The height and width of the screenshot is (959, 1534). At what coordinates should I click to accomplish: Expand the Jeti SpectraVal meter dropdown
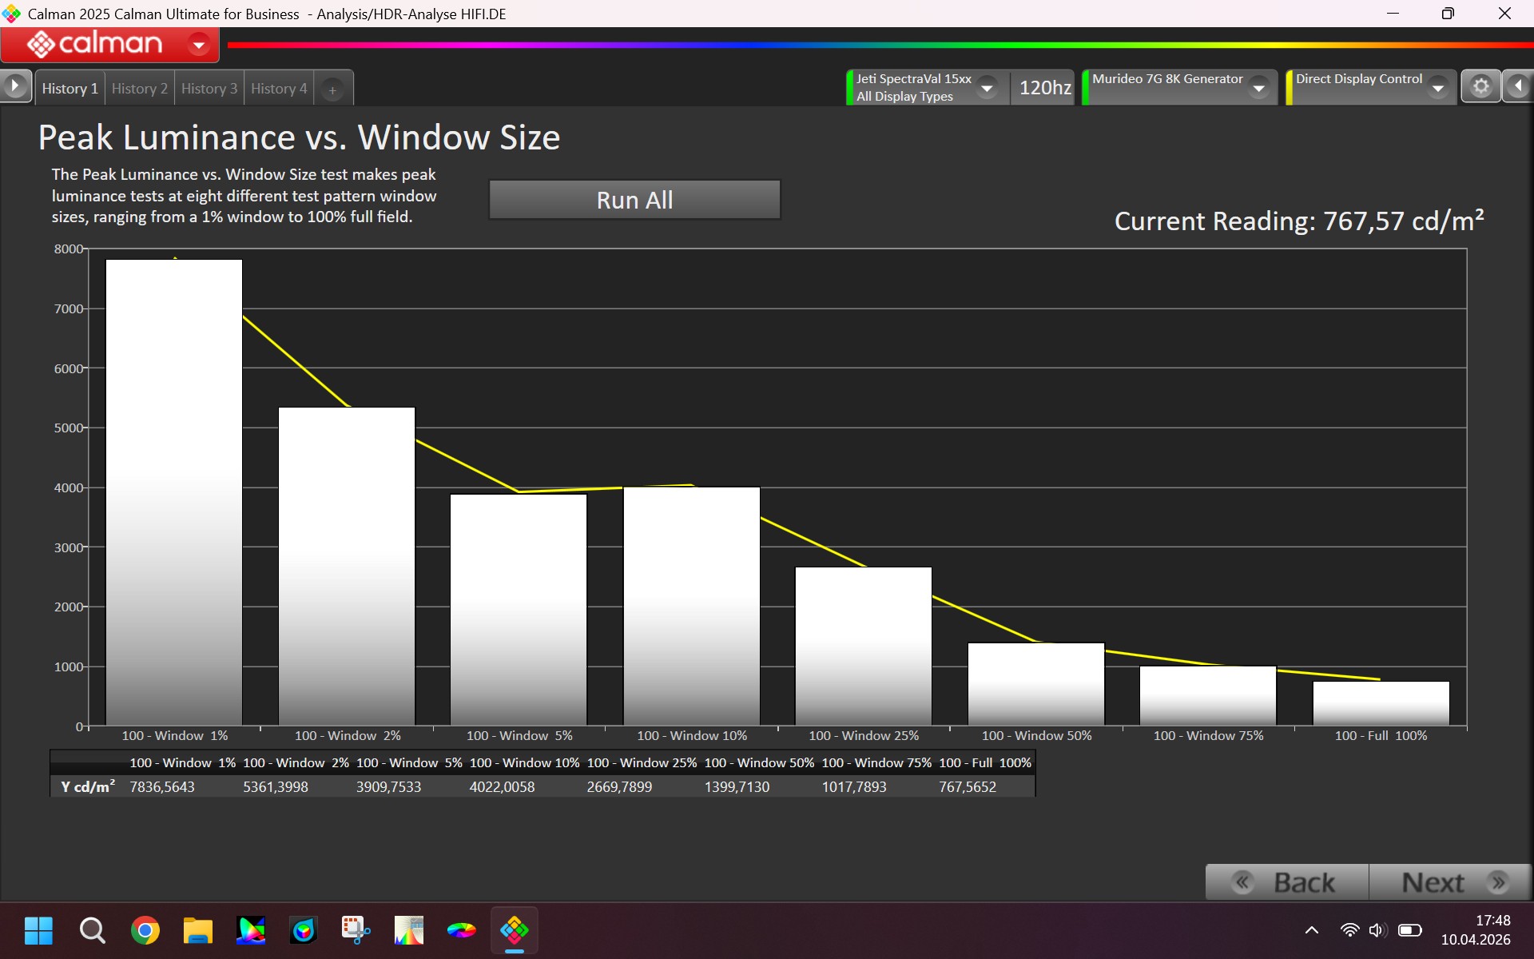(988, 87)
